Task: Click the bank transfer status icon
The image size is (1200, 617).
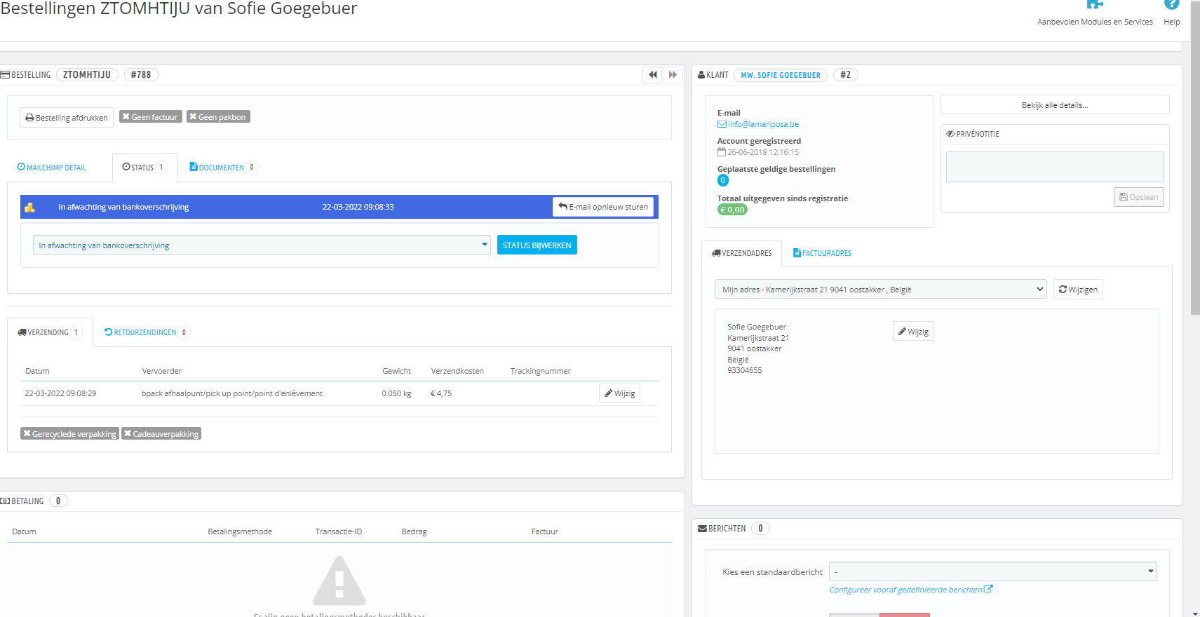Action: [29, 208]
